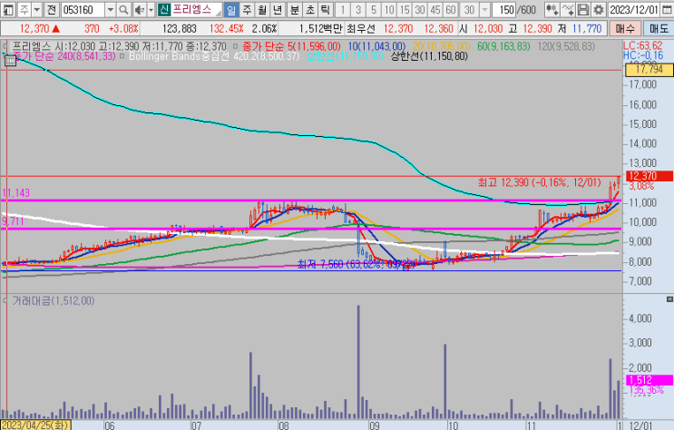Choose the 60 interval button

tap(451, 9)
